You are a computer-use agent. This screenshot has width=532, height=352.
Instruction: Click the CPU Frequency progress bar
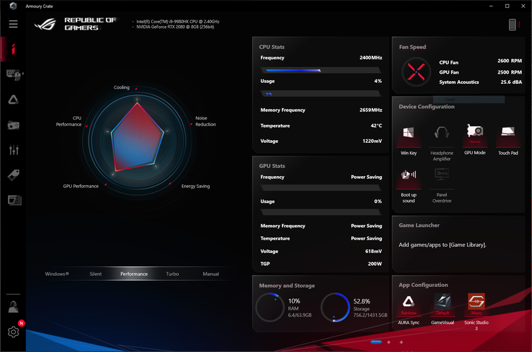tap(321, 70)
